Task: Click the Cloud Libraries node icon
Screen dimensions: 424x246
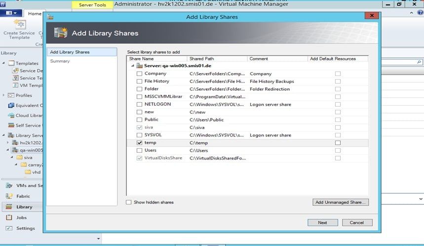Action: (x=11, y=116)
